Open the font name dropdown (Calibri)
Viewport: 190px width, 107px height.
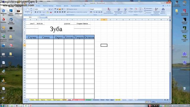pos(43,9)
